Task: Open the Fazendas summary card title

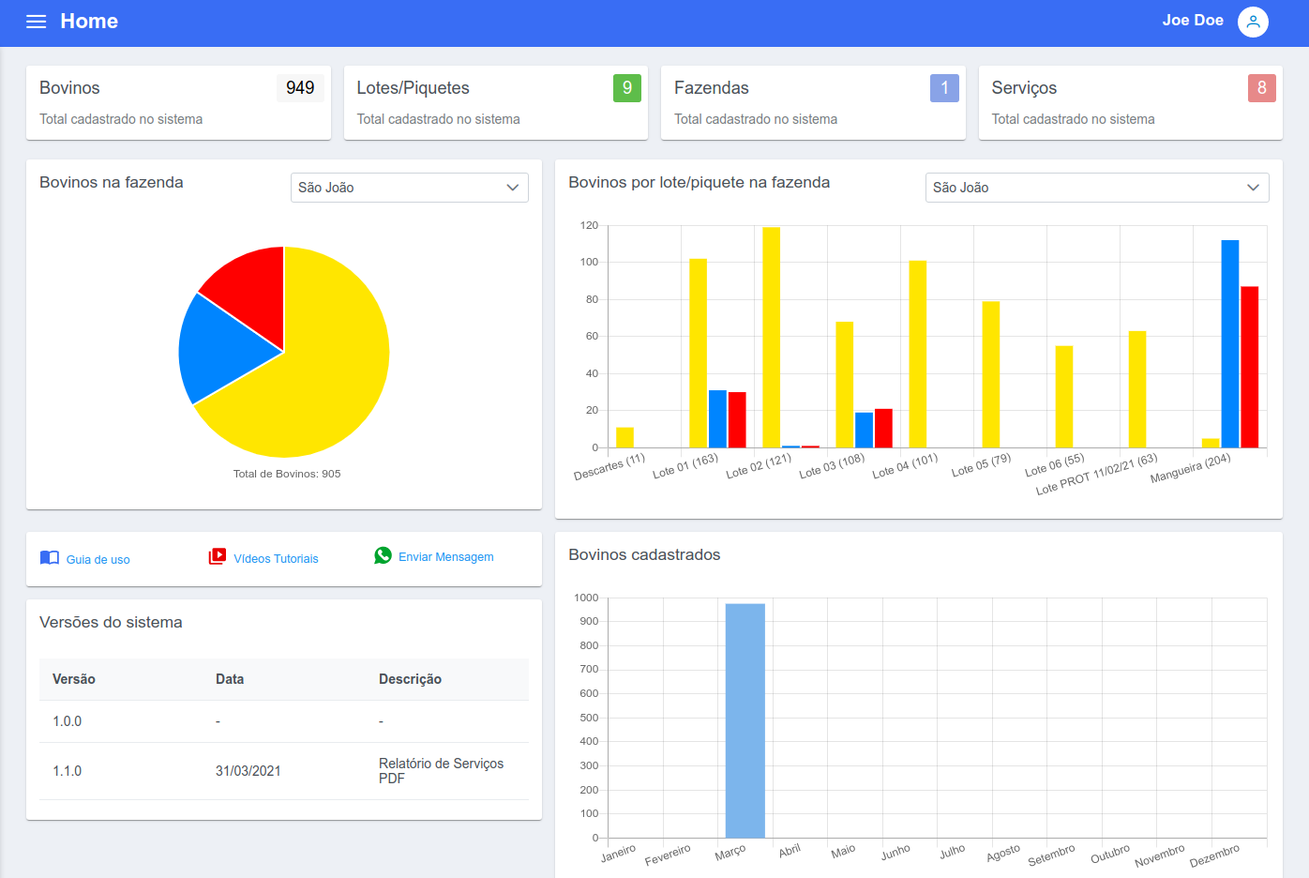Action: [x=712, y=88]
